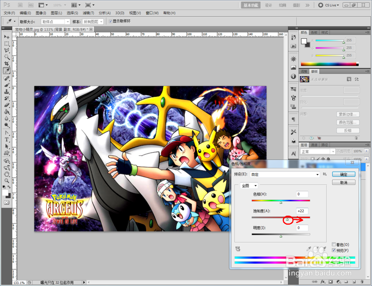Open the History panel icon
Viewport: 372px width, 286px height.
(294, 38)
